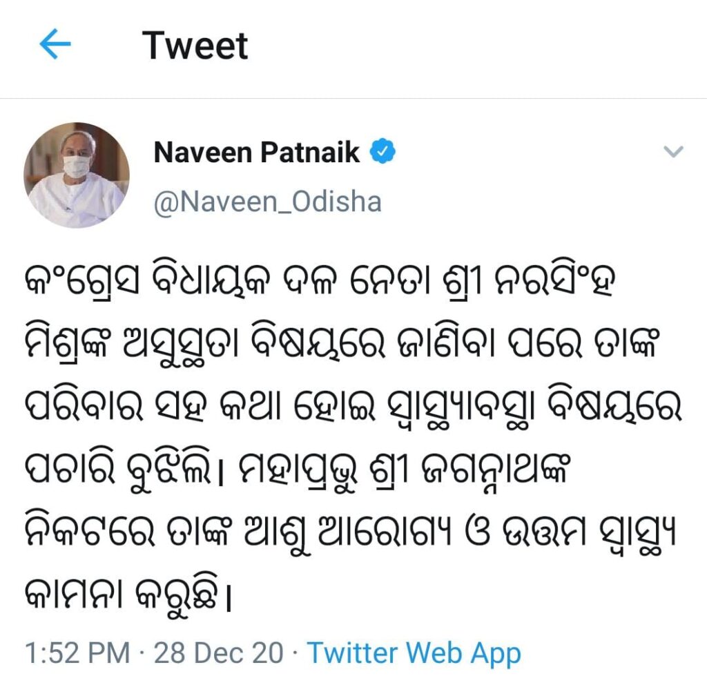Click the @Naveen_Odisha handle

point(267,202)
